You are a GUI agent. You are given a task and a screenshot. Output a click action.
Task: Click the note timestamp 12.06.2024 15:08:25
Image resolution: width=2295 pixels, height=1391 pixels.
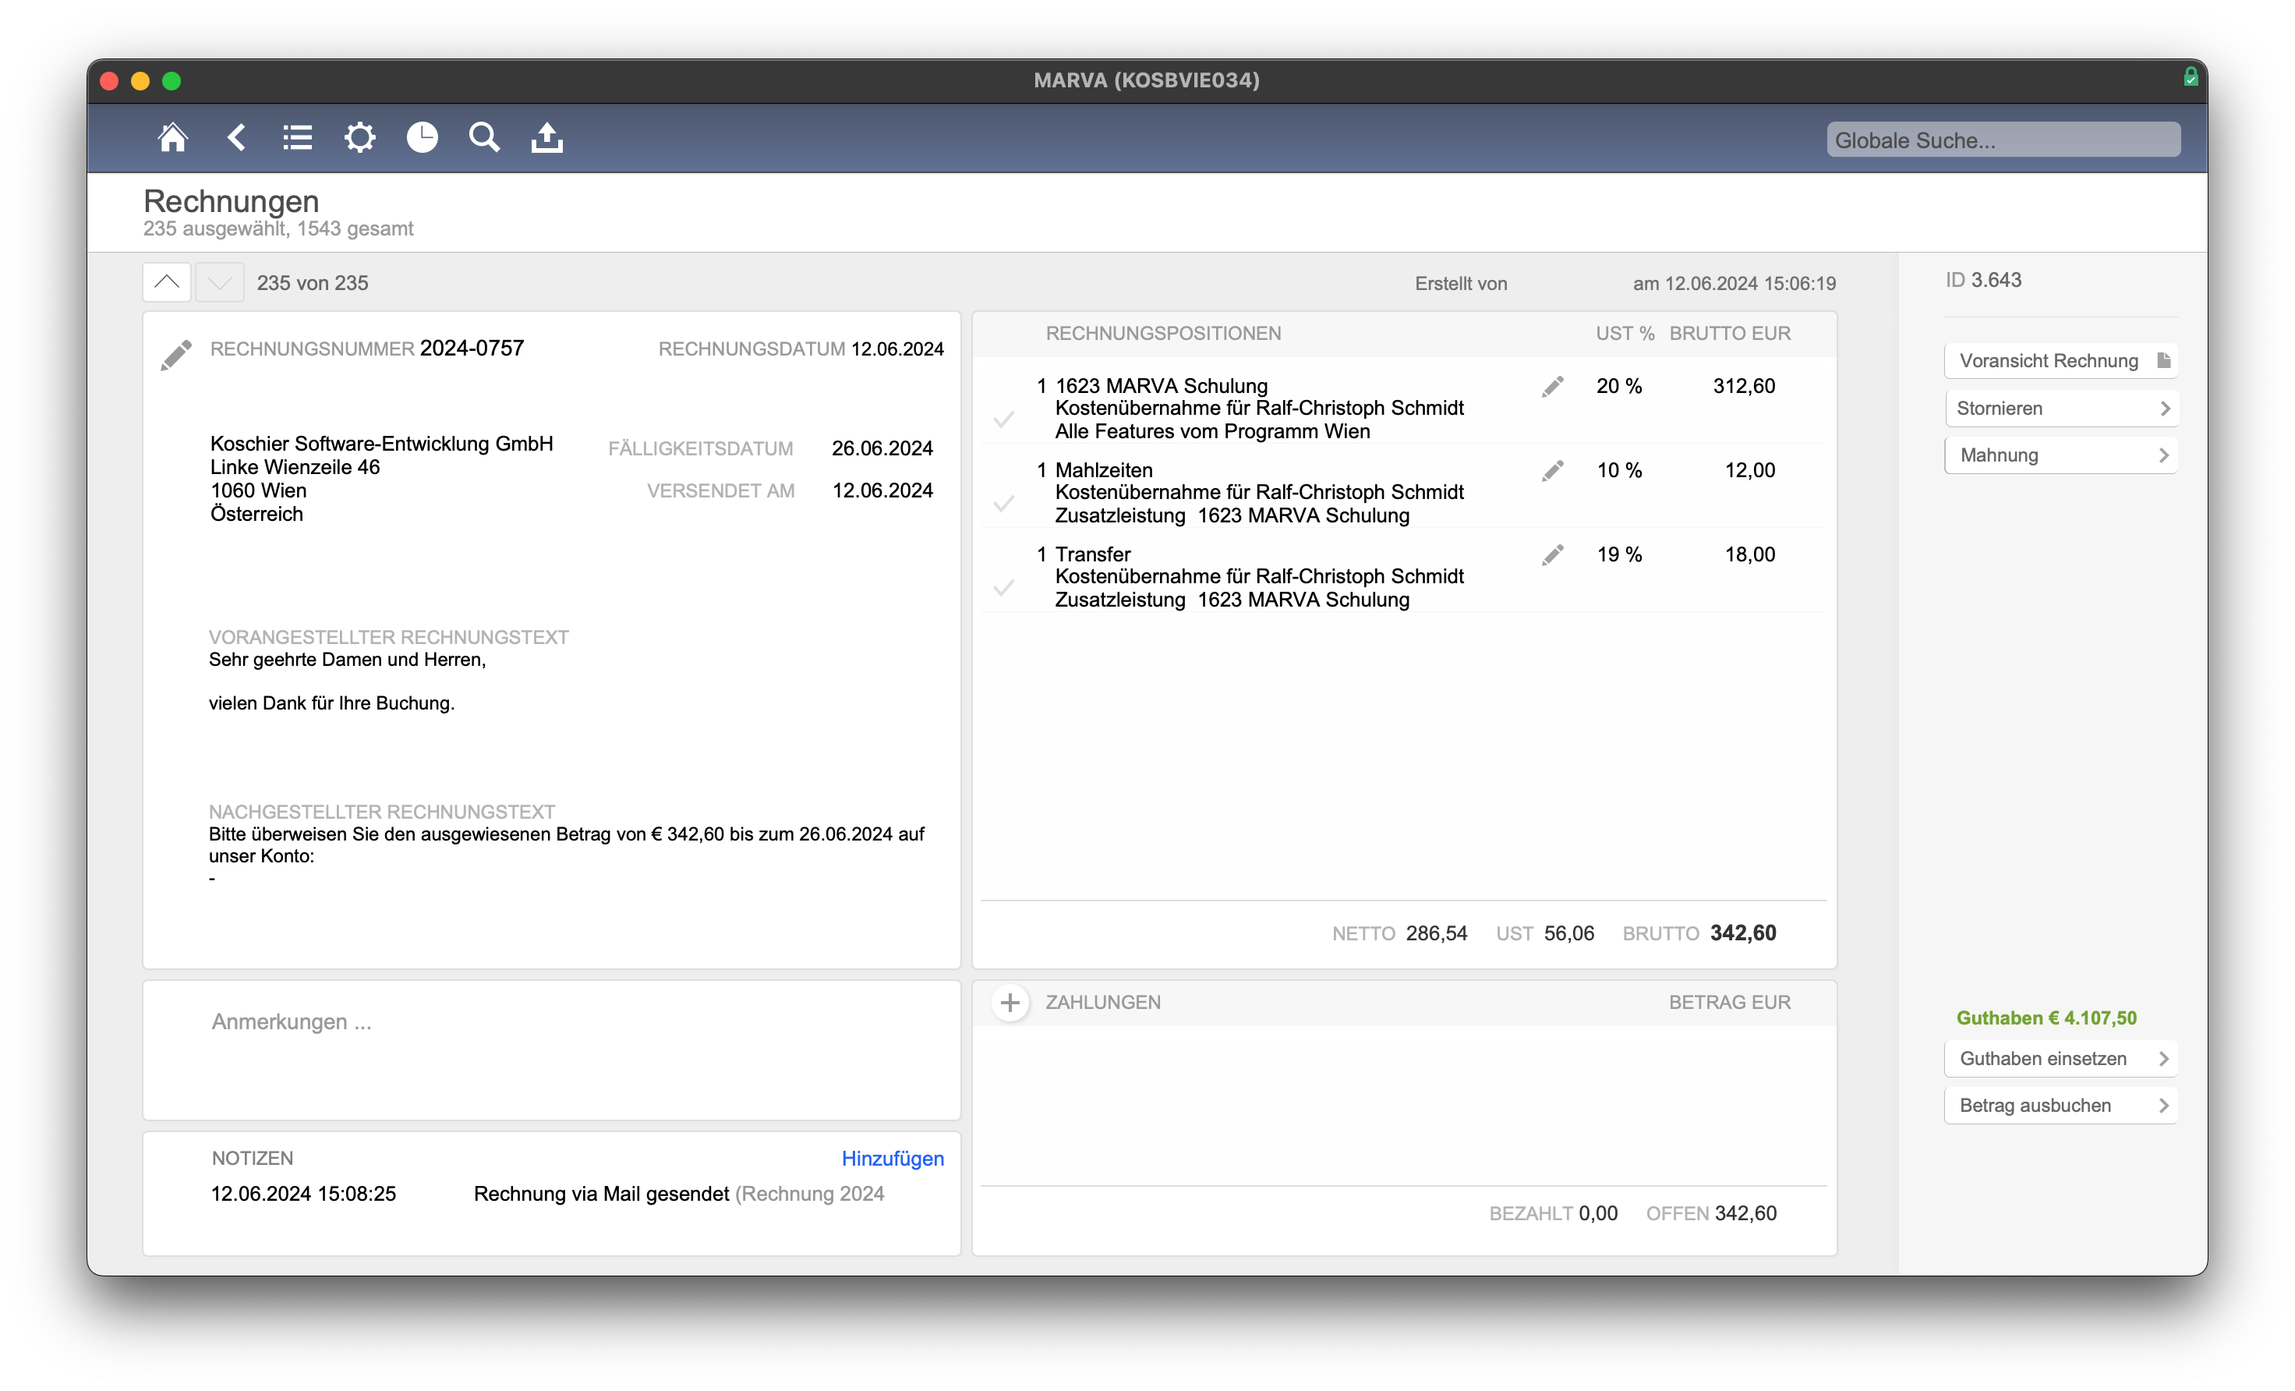coord(302,1194)
